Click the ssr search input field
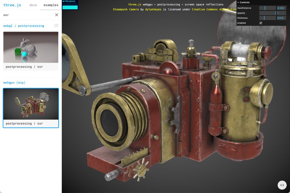This screenshot has width=290, height=193. 28,15
